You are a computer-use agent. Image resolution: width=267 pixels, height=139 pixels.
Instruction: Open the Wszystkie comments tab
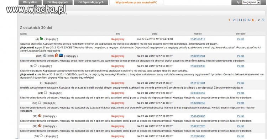pos(30,2)
